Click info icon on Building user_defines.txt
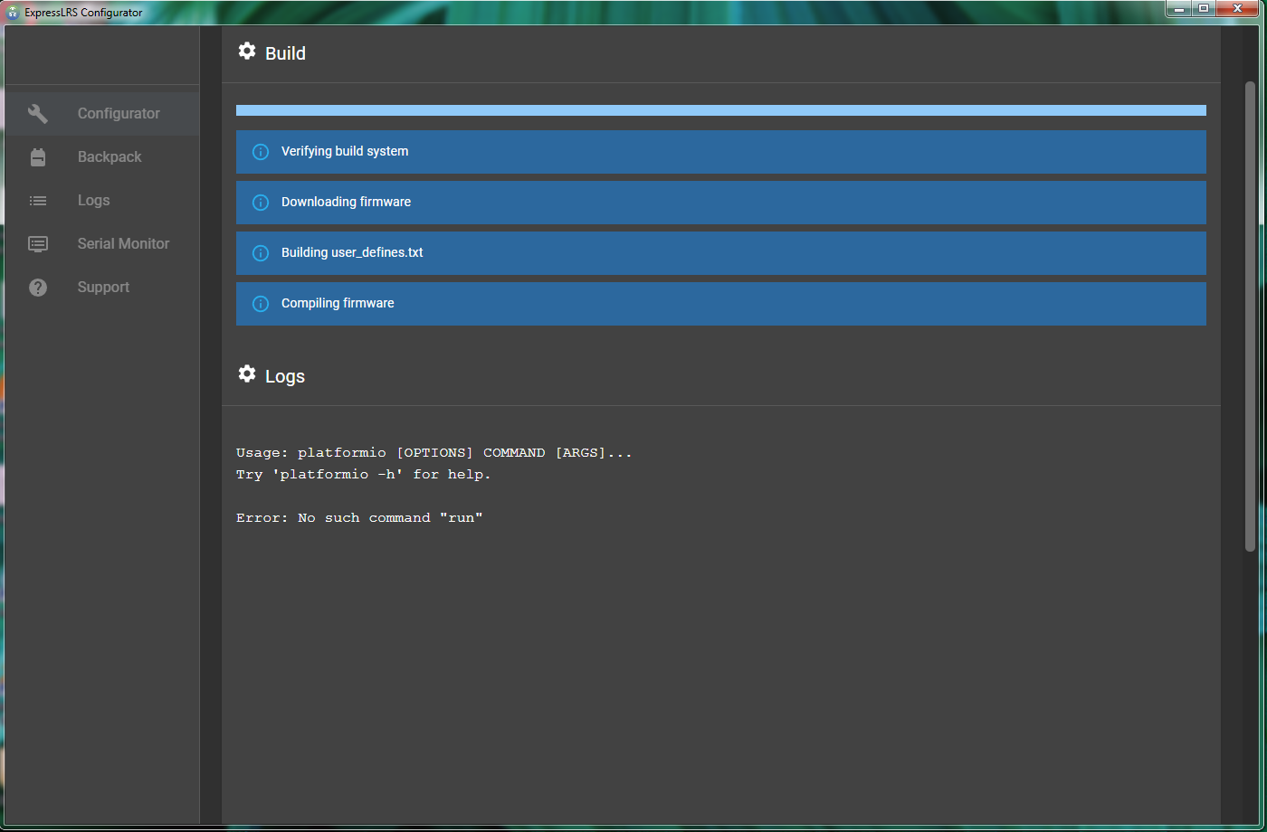 coord(261,253)
